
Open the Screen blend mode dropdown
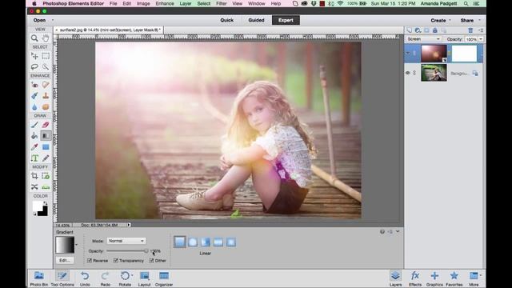click(423, 39)
